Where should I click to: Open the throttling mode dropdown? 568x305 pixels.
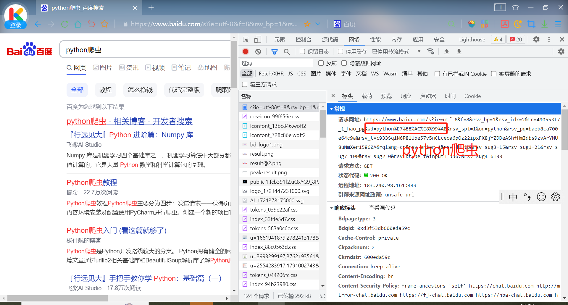point(396,51)
